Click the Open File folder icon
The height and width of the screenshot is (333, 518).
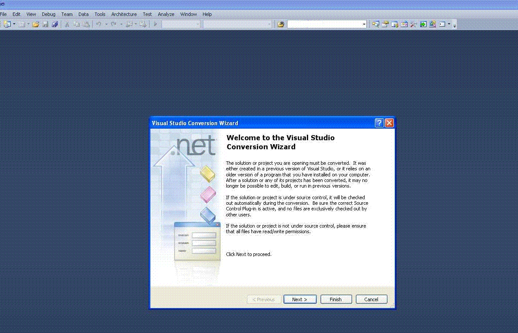pos(36,24)
